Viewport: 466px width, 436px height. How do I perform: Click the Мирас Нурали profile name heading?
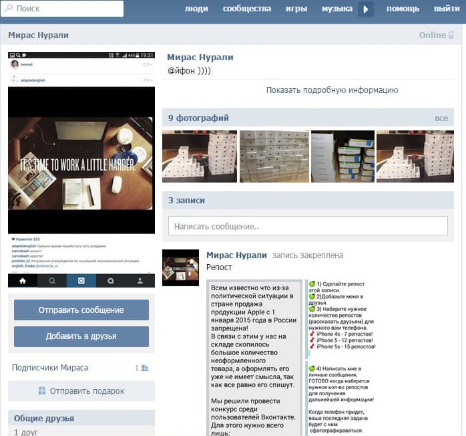point(200,57)
